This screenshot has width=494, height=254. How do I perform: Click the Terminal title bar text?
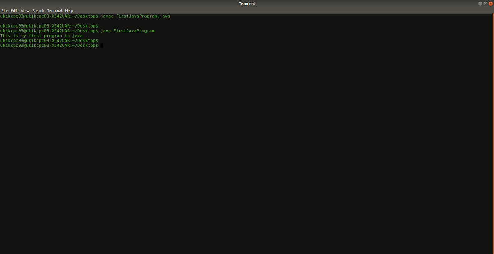click(x=247, y=3)
